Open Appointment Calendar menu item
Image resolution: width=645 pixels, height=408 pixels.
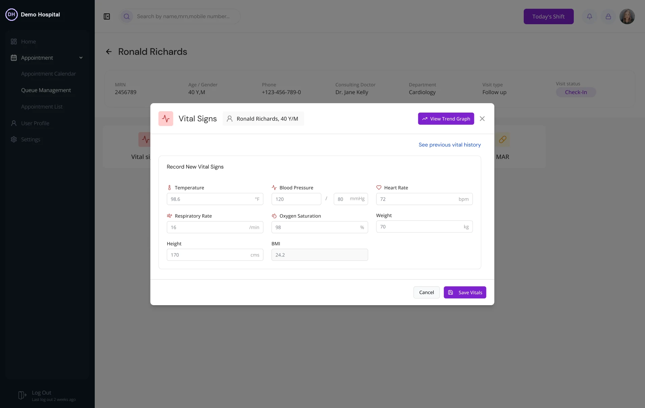[48, 74]
